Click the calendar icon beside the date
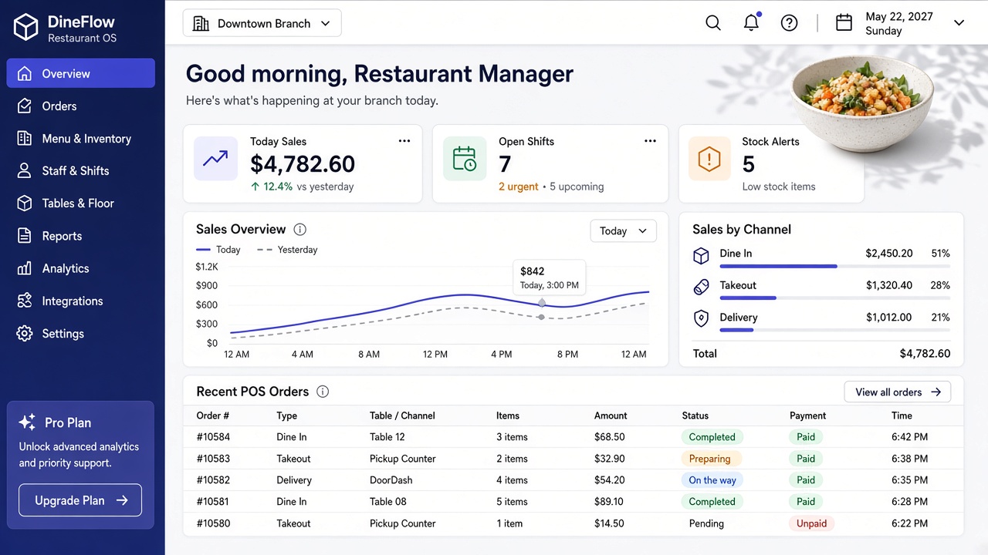Viewport: 988px width, 555px height. point(844,23)
